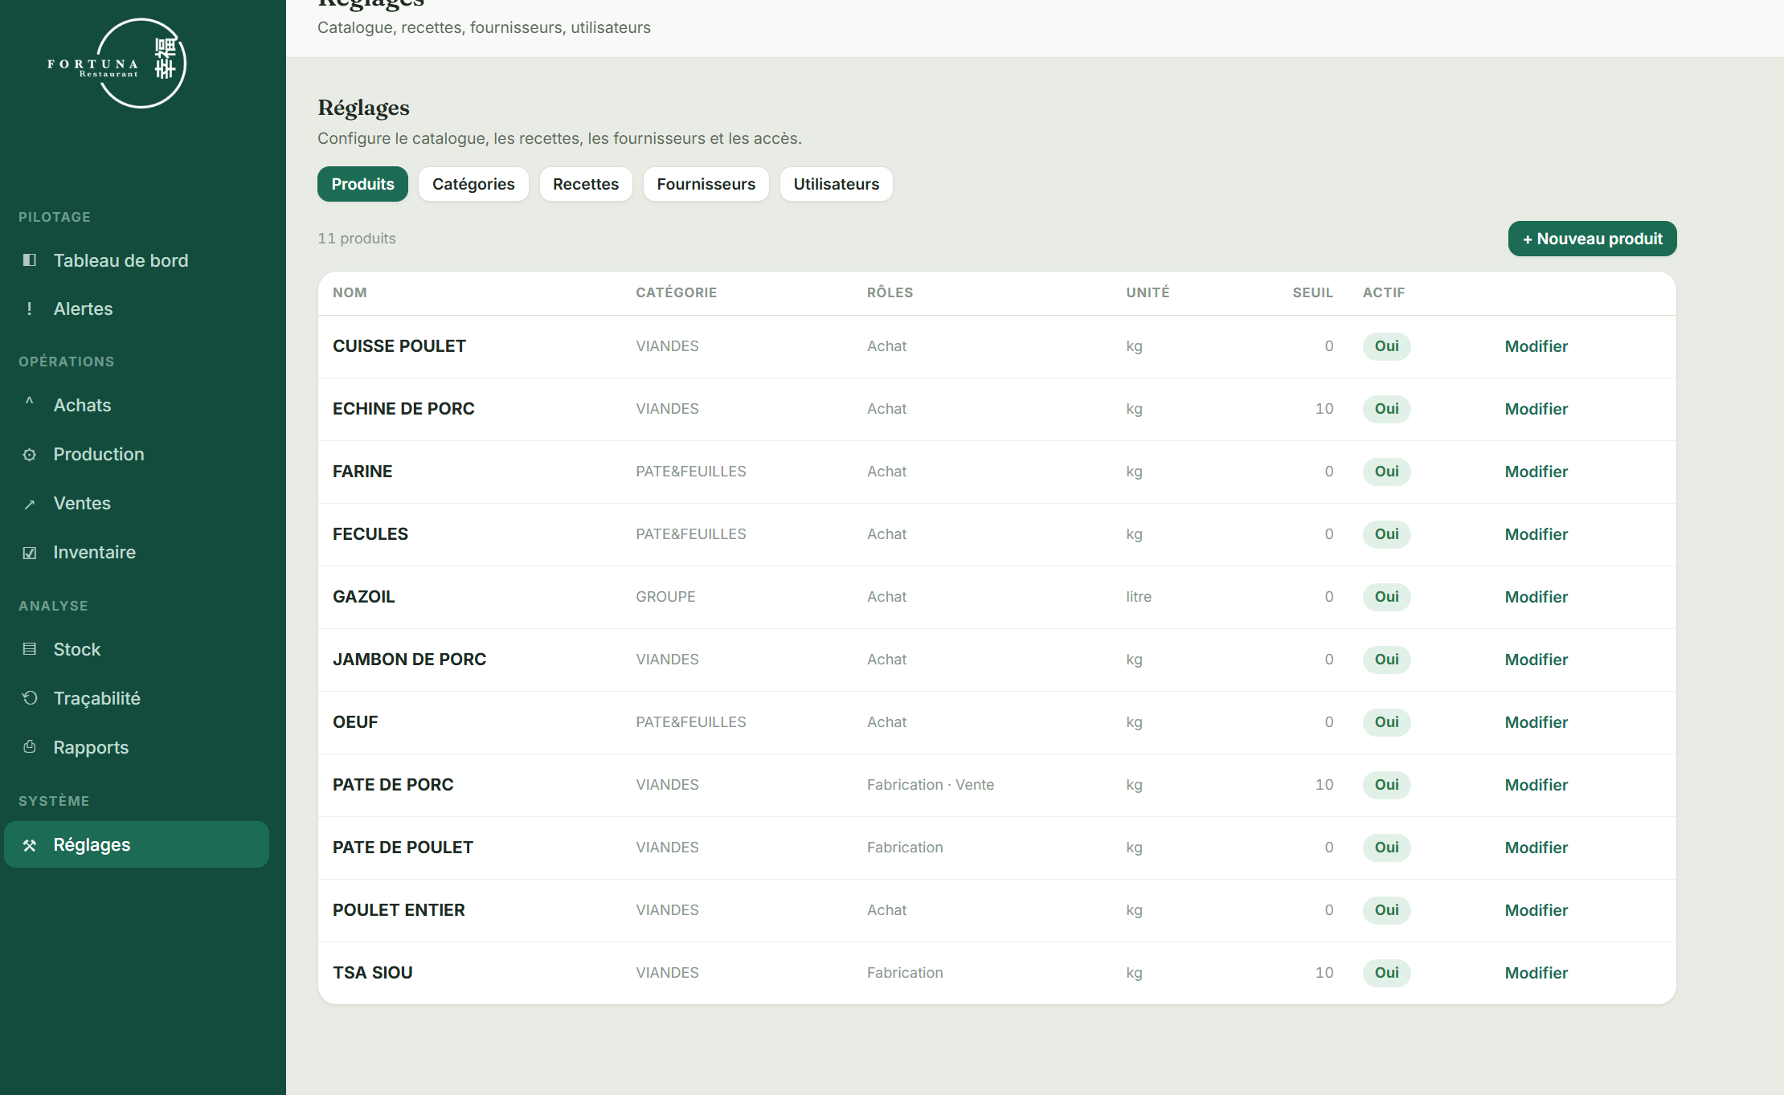Screen dimensions: 1784x1095
Task: Switch to the Recettes tab
Action: [586, 184]
